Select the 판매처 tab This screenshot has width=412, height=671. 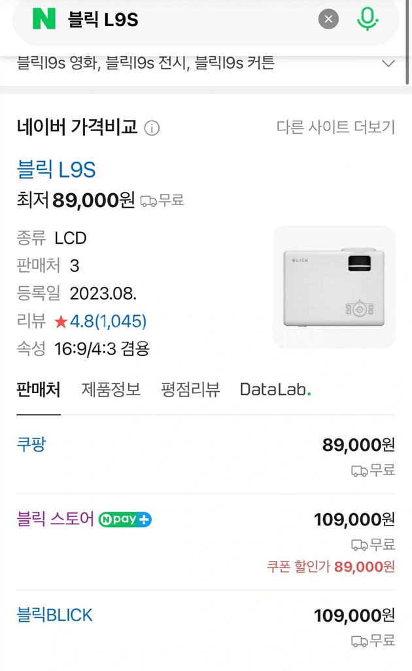pos(37,388)
